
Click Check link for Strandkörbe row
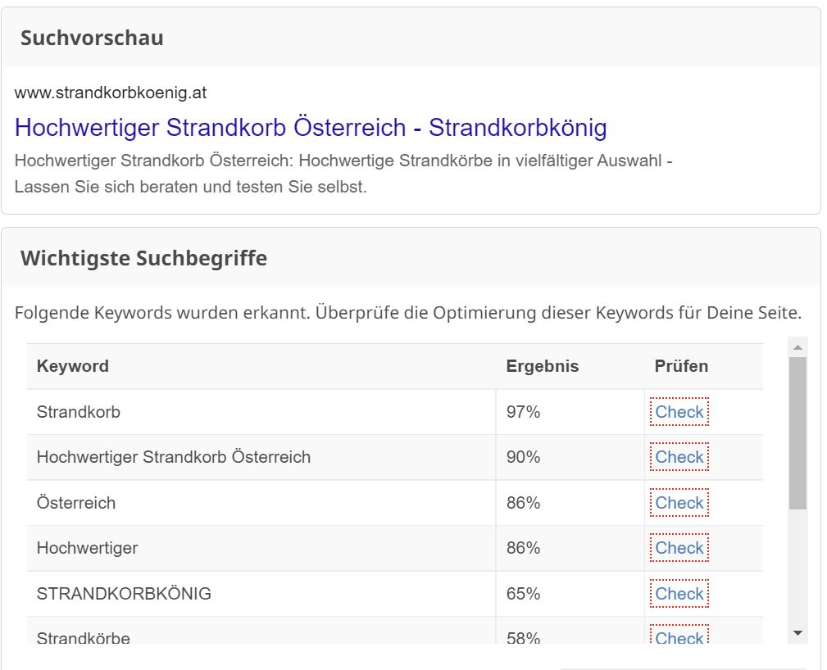click(679, 636)
